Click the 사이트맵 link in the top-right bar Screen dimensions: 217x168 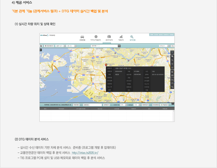[x=172, y=35]
